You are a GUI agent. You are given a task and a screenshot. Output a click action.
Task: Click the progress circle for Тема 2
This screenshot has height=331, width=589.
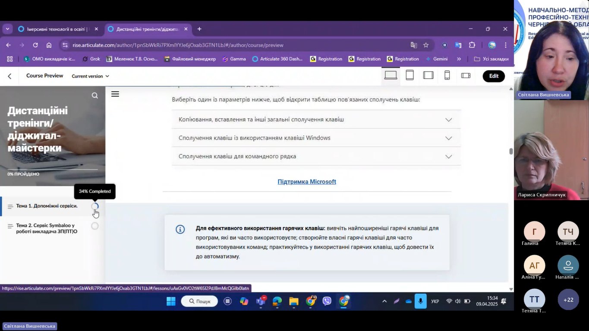click(x=95, y=226)
